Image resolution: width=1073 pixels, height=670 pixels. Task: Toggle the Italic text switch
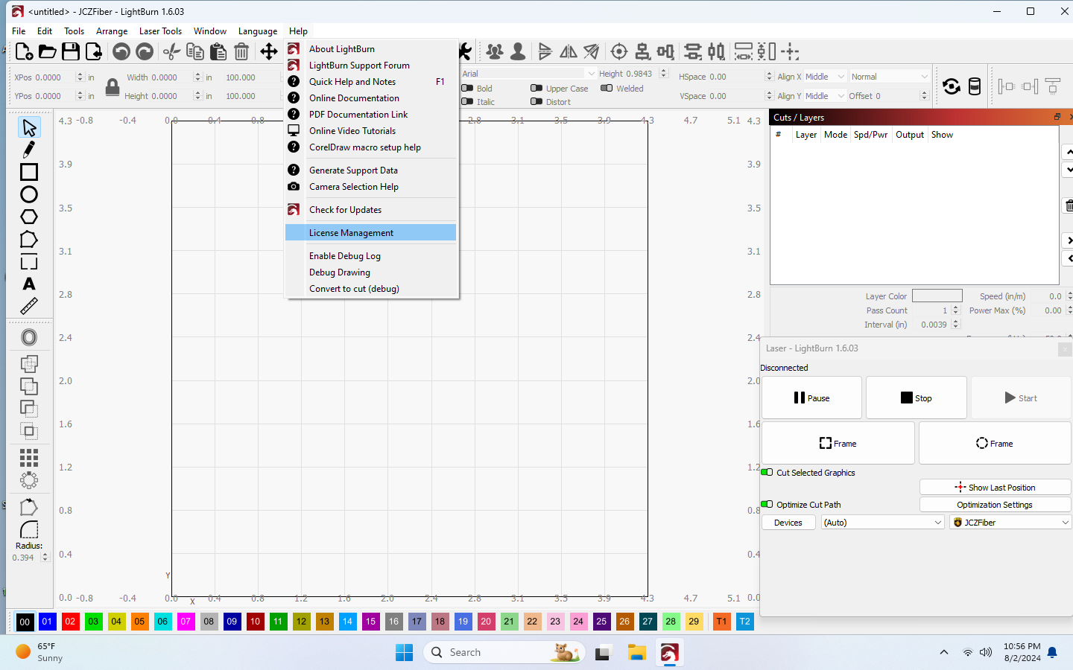(467, 102)
